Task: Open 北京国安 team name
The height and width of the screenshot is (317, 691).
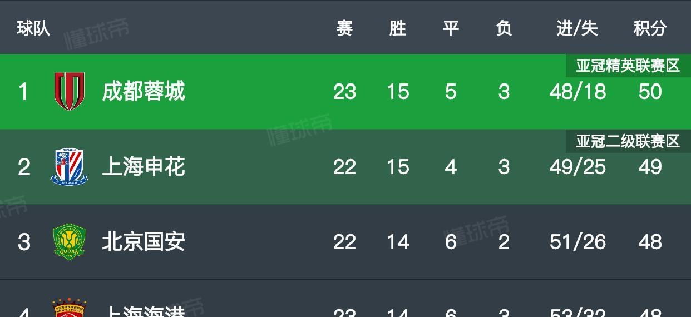Action: [x=144, y=242]
